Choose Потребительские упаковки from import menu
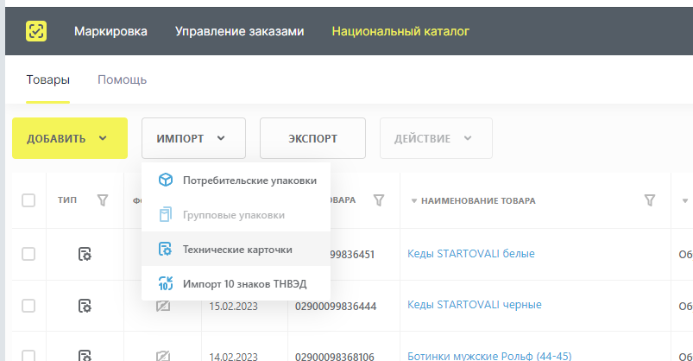Image resolution: width=693 pixels, height=361 pixels. (236, 180)
